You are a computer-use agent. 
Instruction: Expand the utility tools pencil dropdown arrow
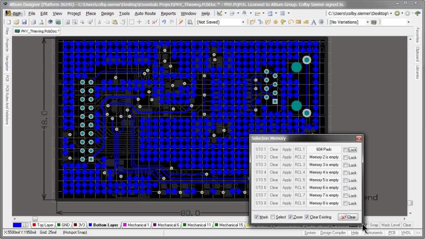click(225, 13)
